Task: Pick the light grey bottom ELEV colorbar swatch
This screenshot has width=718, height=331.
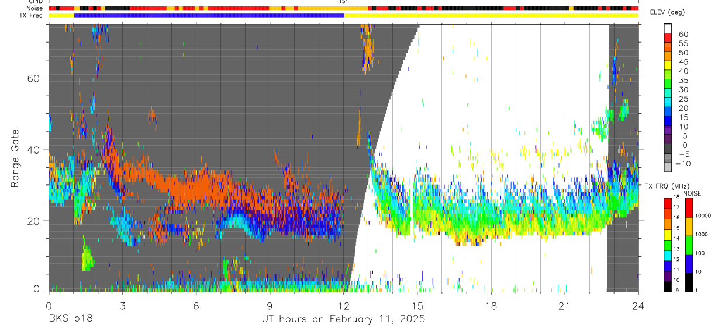Action: [668, 168]
